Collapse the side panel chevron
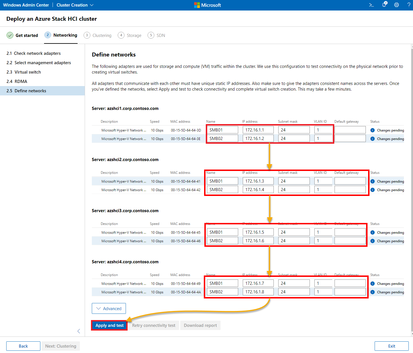Image resolution: width=413 pixels, height=353 pixels. pos(79,331)
